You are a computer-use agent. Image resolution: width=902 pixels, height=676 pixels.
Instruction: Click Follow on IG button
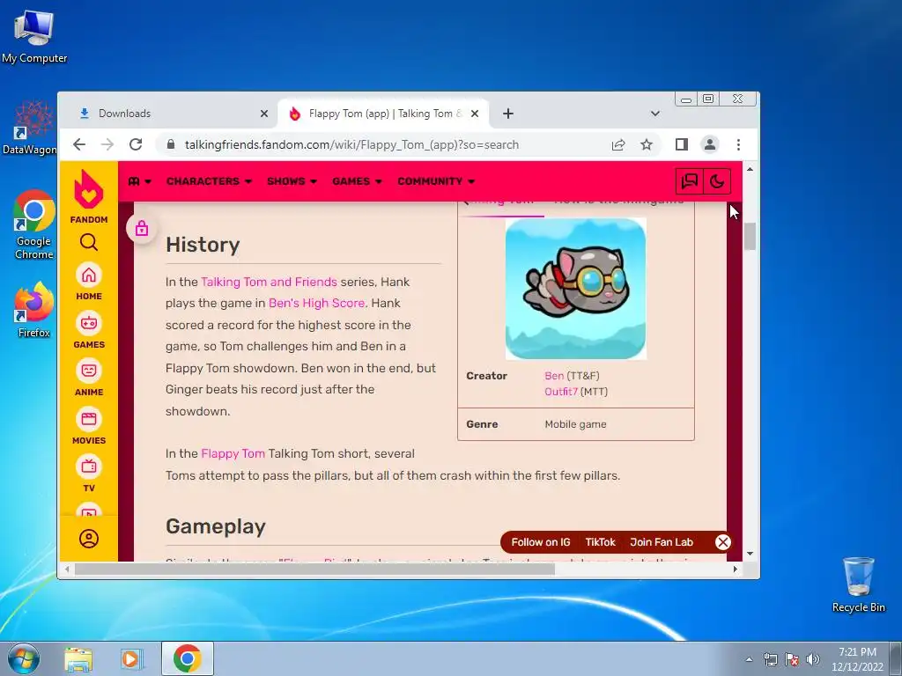pyautogui.click(x=541, y=542)
